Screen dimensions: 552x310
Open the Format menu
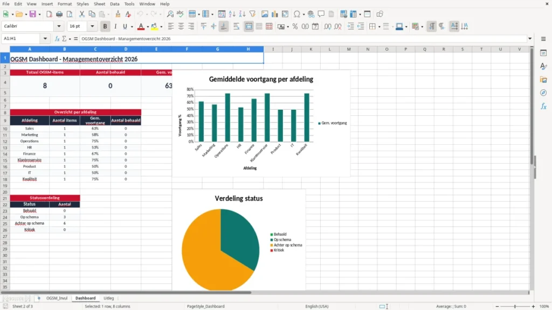pyautogui.click(x=65, y=4)
